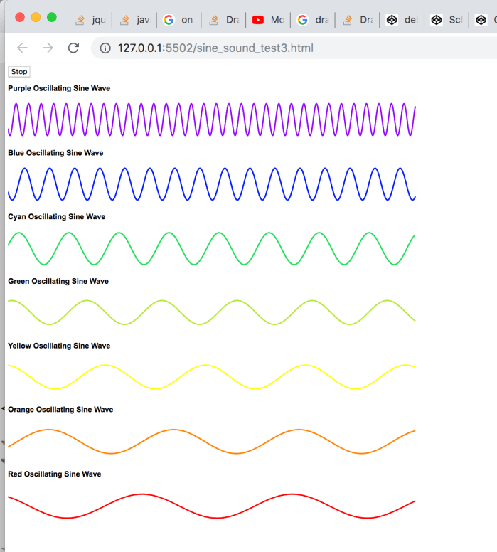Switch to the Stack Overflow "jqu" tab
The image size is (497, 552).
click(92, 20)
